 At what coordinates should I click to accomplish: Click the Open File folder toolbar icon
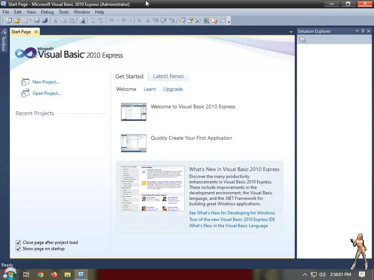click(17, 20)
